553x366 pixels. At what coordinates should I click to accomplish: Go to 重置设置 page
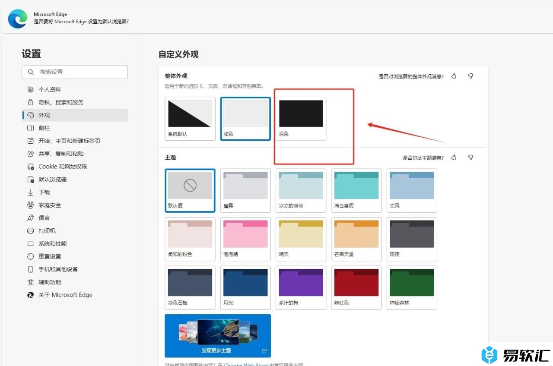[x=74, y=256]
